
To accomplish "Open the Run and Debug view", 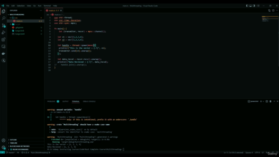I will 3,32.
